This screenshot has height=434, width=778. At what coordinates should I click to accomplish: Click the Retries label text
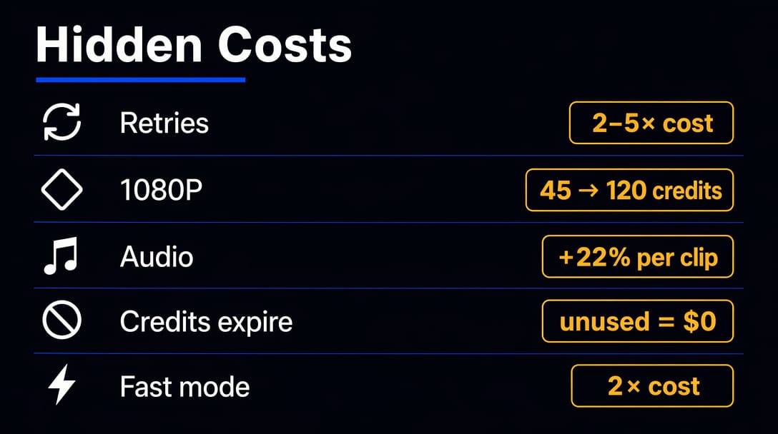pyautogui.click(x=164, y=123)
